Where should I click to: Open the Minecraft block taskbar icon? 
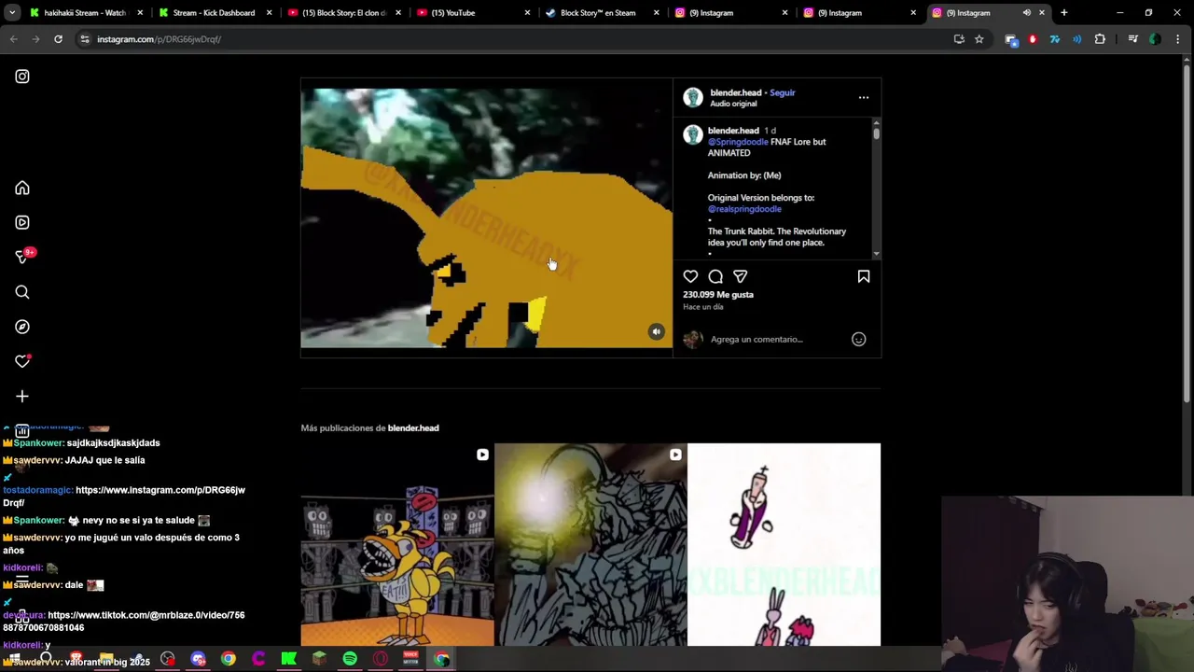319,659
